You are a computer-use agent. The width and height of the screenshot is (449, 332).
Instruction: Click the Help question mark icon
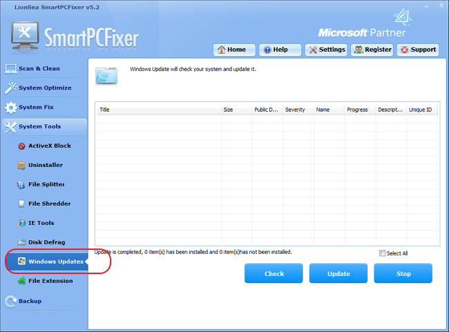[267, 50]
